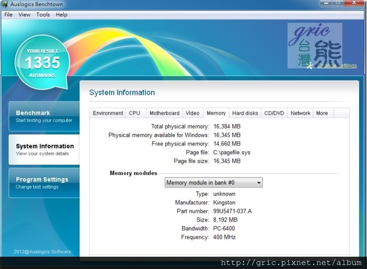Open the File menu

pos(8,15)
